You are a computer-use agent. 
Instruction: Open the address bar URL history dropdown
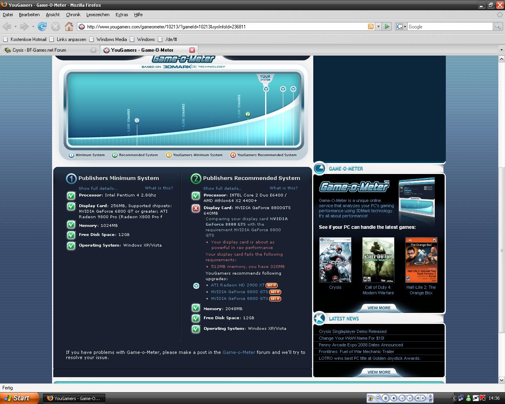(378, 26)
